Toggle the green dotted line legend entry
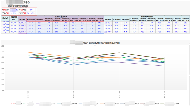 pos(26,104)
